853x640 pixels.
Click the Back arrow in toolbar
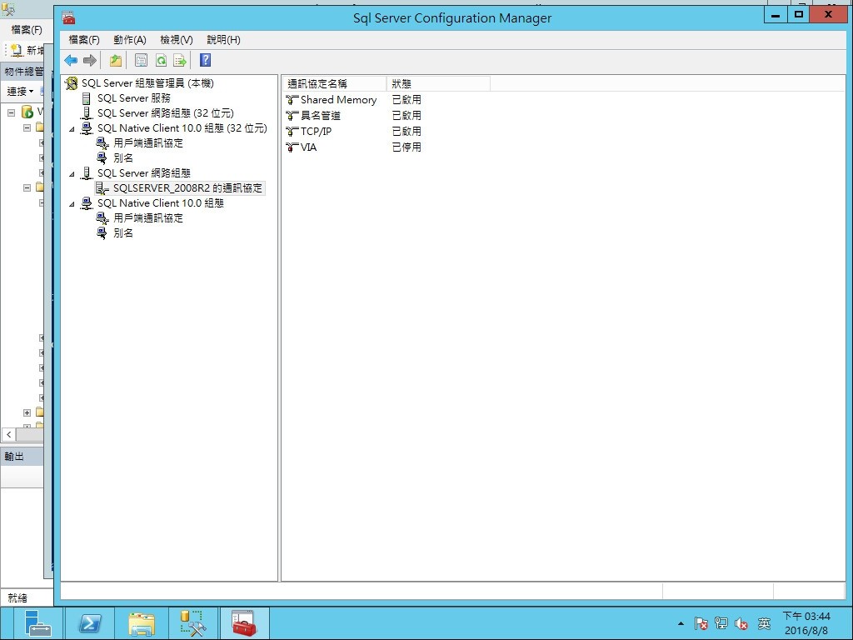coord(71,60)
